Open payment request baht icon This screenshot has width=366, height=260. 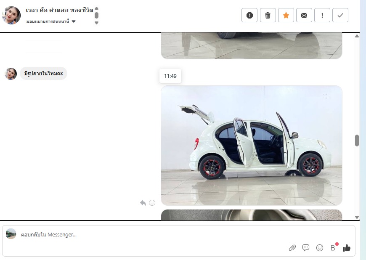coord(333,247)
